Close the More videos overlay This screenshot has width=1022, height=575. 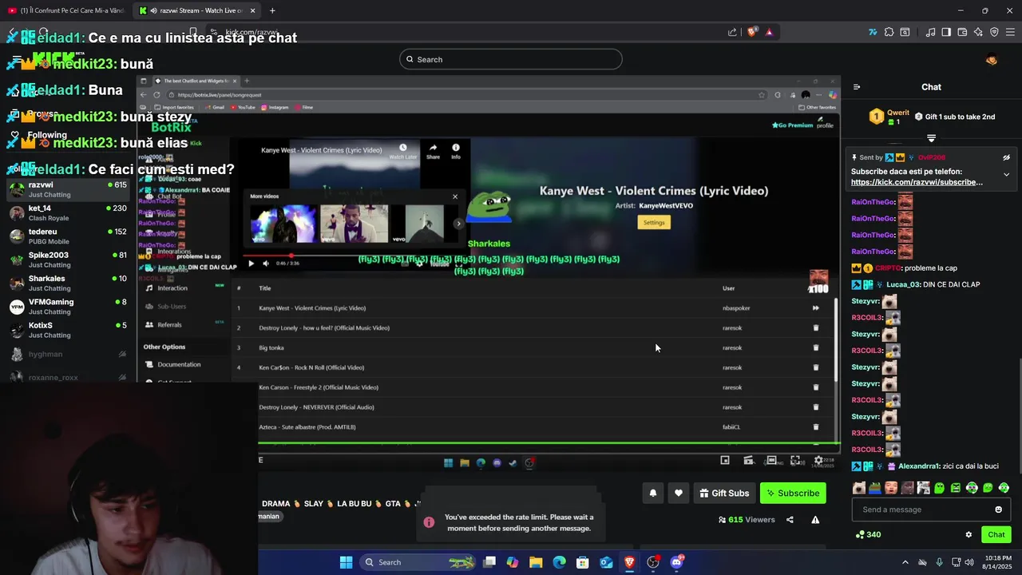455,196
